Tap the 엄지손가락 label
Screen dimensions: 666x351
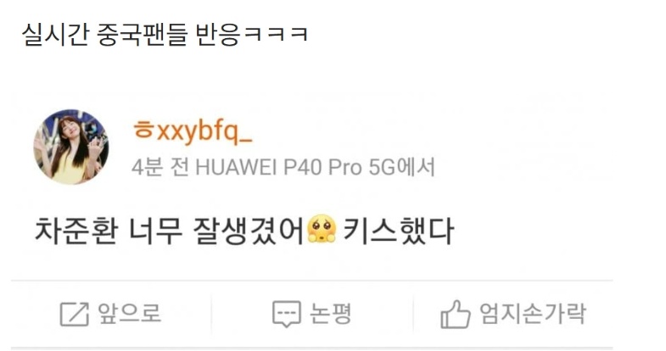tap(533, 313)
